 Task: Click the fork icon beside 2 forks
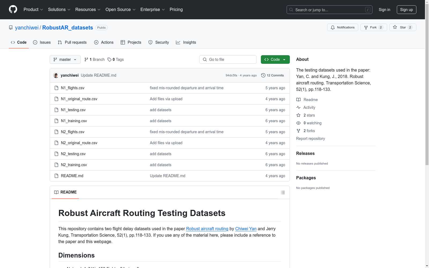[298, 131]
